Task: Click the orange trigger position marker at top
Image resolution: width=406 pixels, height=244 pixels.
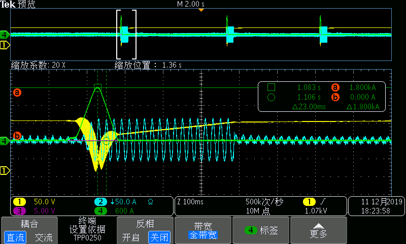Action: tap(201, 10)
